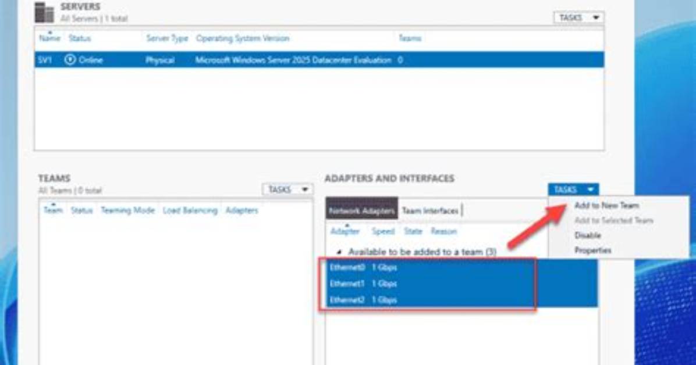Viewport: 696px width, 365px height.
Task: Sort servers by Teams column
Action: click(410, 38)
